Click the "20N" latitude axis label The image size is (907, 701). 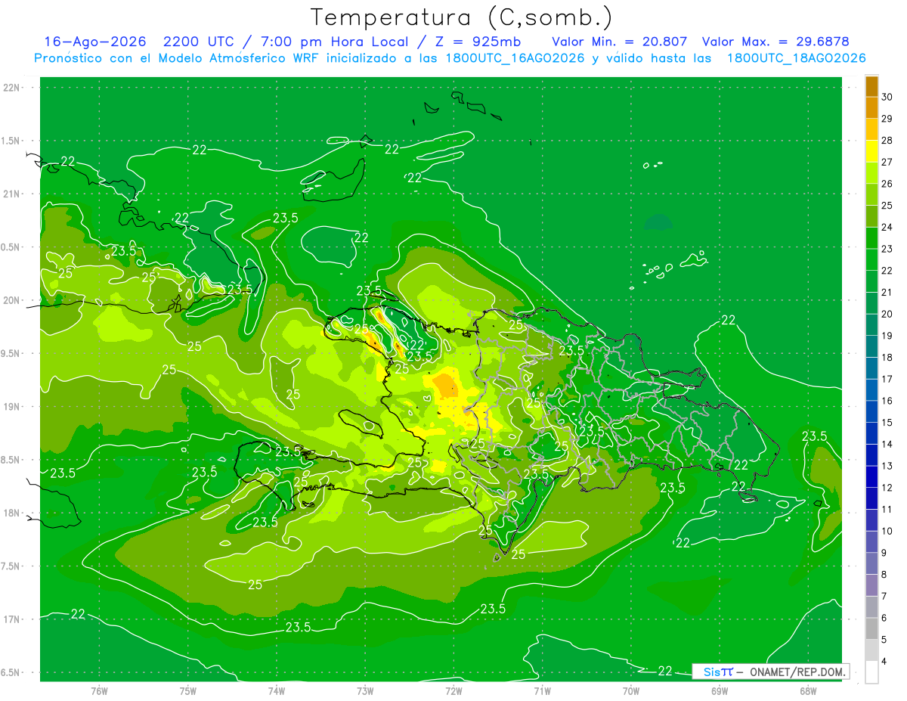click(x=12, y=300)
